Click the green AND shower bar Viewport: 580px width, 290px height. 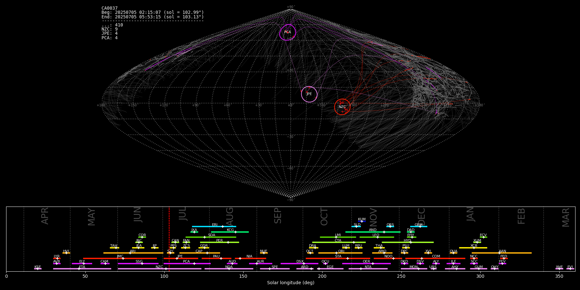pos(373,232)
